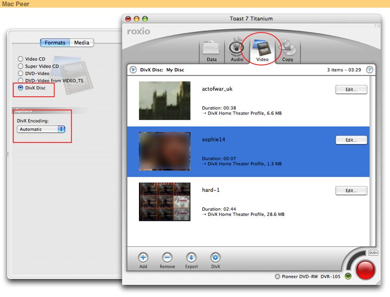The height and width of the screenshot is (297, 390).
Task: Click the Add plus icon
Action: click(143, 258)
